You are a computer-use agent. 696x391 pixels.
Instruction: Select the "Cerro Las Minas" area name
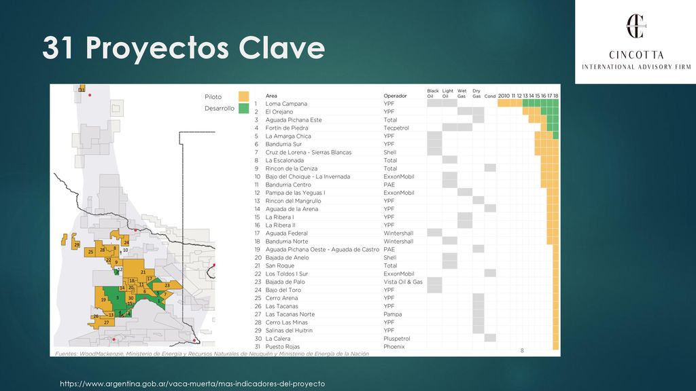286,322
